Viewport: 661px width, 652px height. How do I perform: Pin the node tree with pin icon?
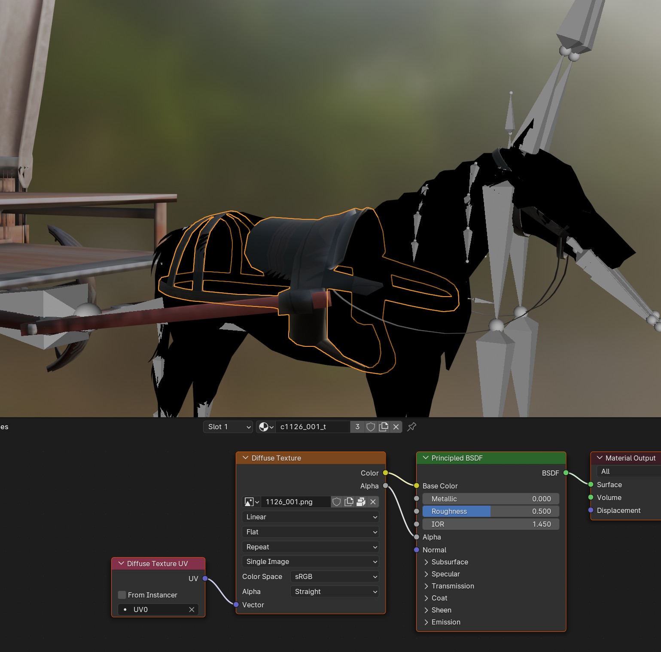coord(411,427)
